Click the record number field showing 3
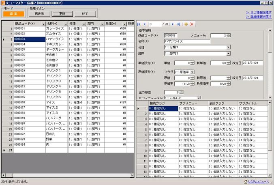 coord(155,24)
